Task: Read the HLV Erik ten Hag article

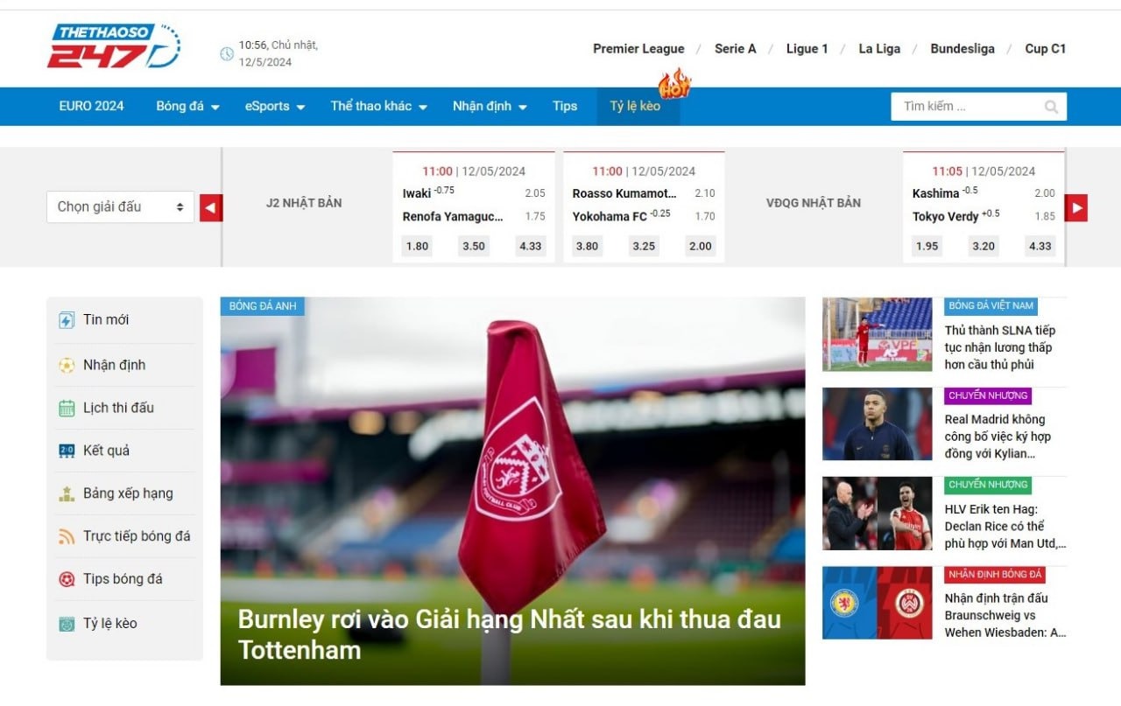Action: [1005, 526]
